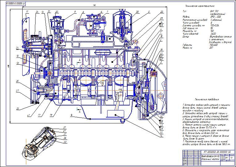This screenshot has width=236, height=167.
Task: Click callout number 5 at upper right
Action: click(149, 12)
